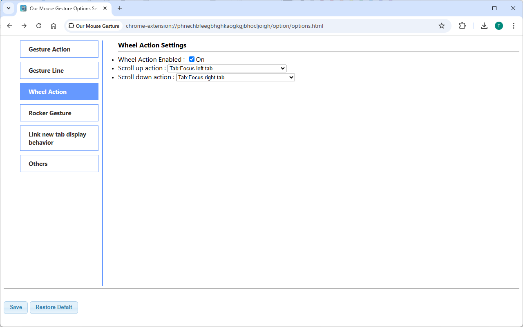Open the Scroll up action dropdown
Viewport: 523px width, 327px height.
point(227,68)
